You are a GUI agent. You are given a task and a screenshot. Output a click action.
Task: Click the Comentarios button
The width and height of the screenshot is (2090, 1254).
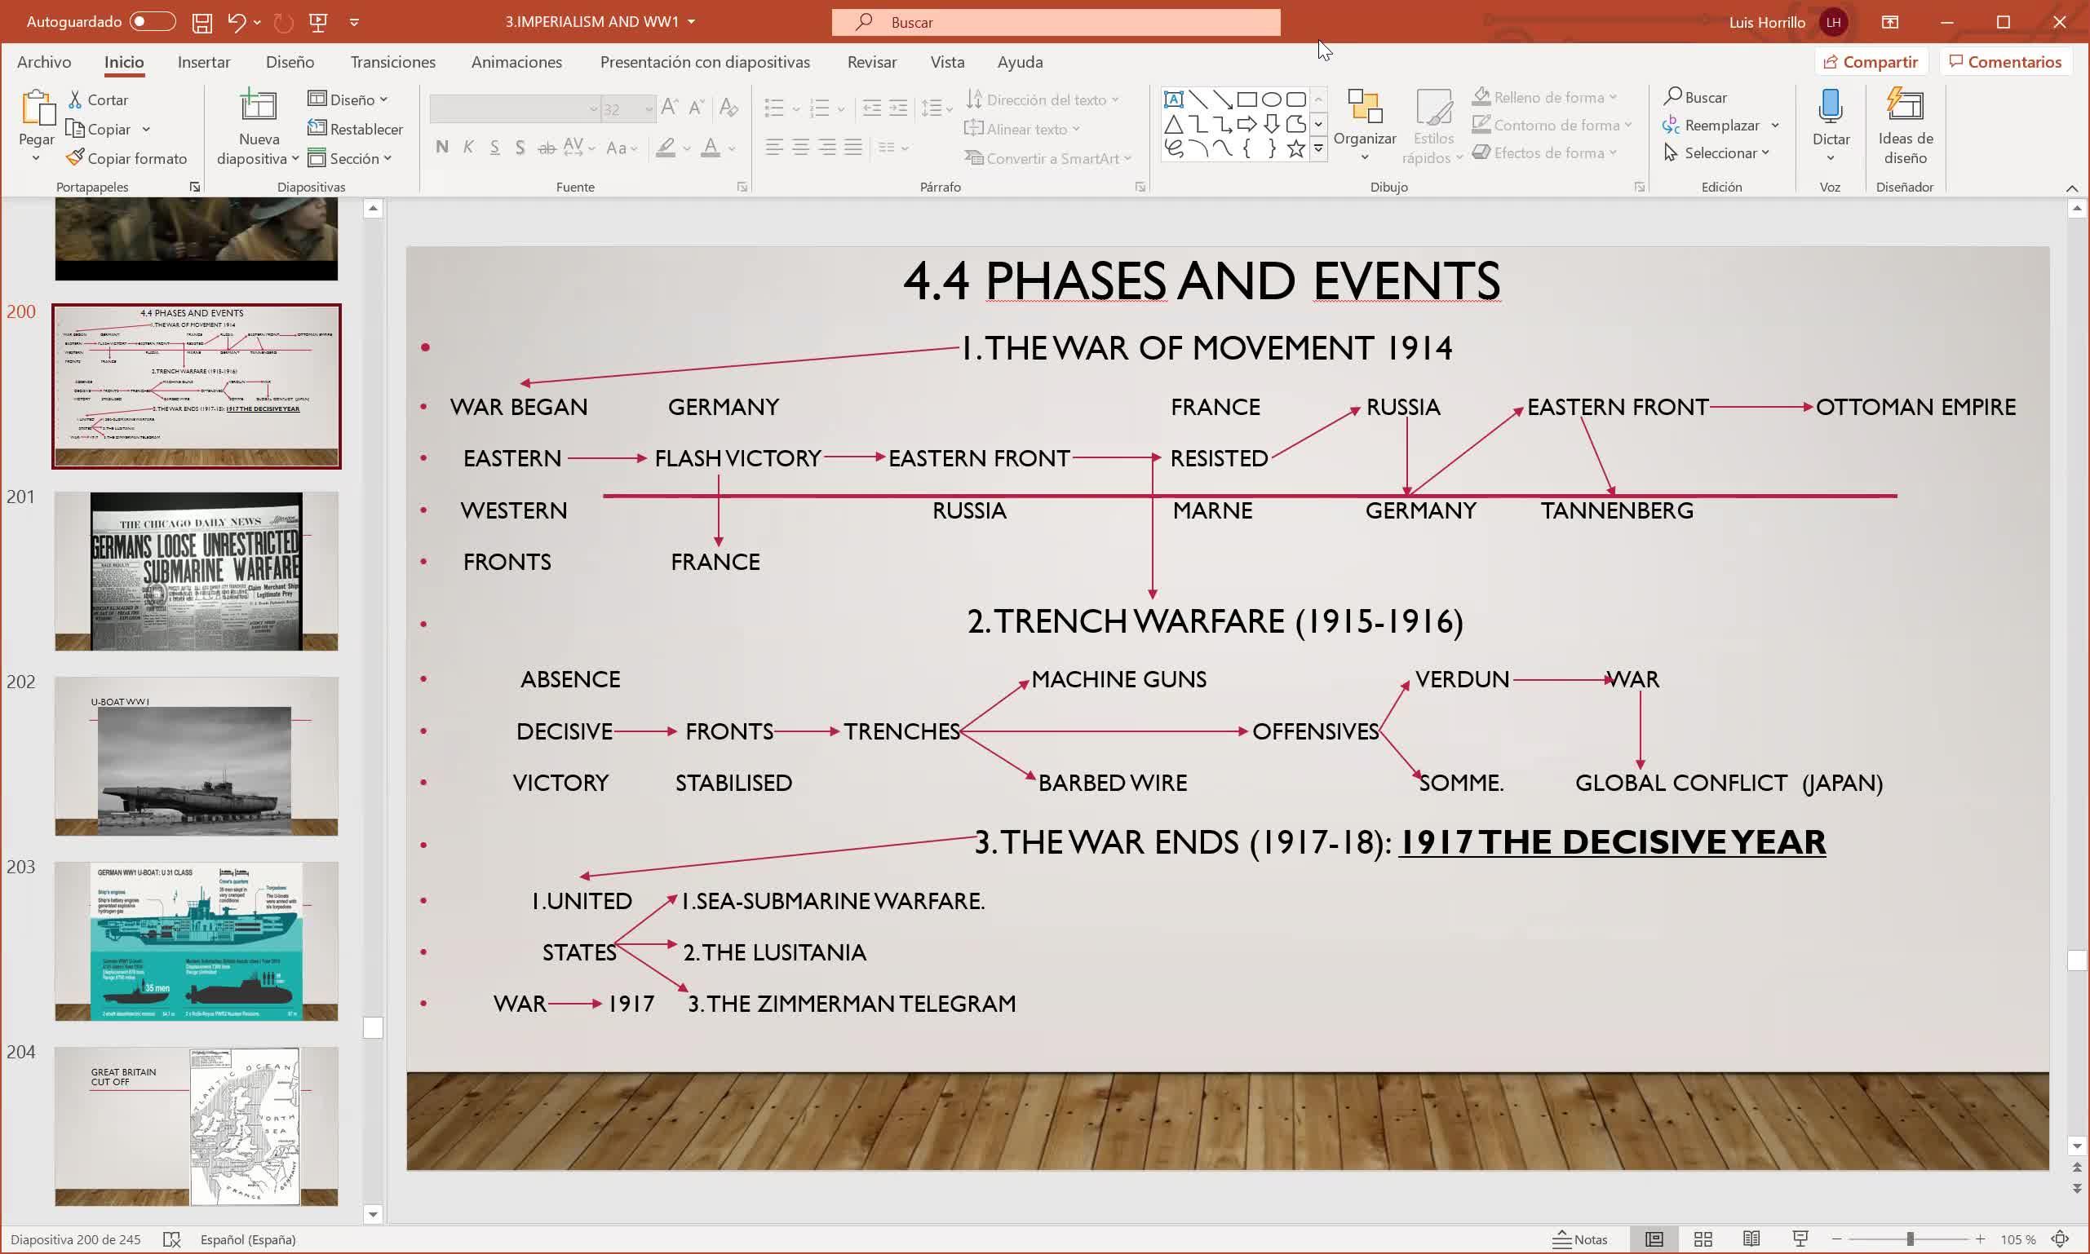tap(2004, 62)
